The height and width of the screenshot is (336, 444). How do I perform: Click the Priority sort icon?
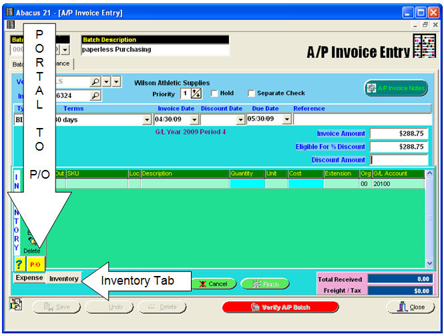(x=196, y=93)
